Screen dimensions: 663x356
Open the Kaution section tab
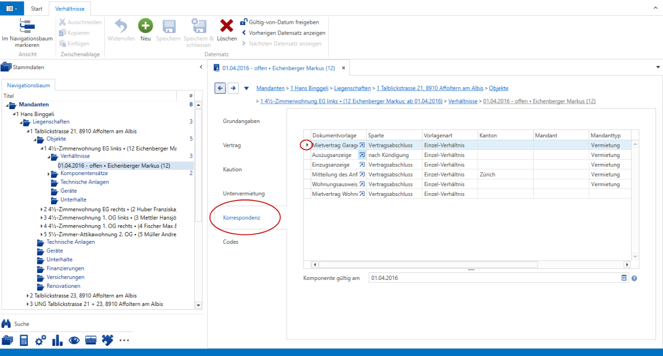[x=233, y=169]
